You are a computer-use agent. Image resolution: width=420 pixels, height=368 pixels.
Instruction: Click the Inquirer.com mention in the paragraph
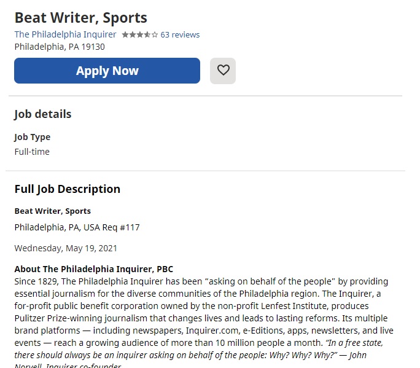click(x=212, y=331)
